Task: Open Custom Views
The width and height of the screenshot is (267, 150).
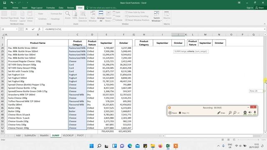Action: [30, 17]
